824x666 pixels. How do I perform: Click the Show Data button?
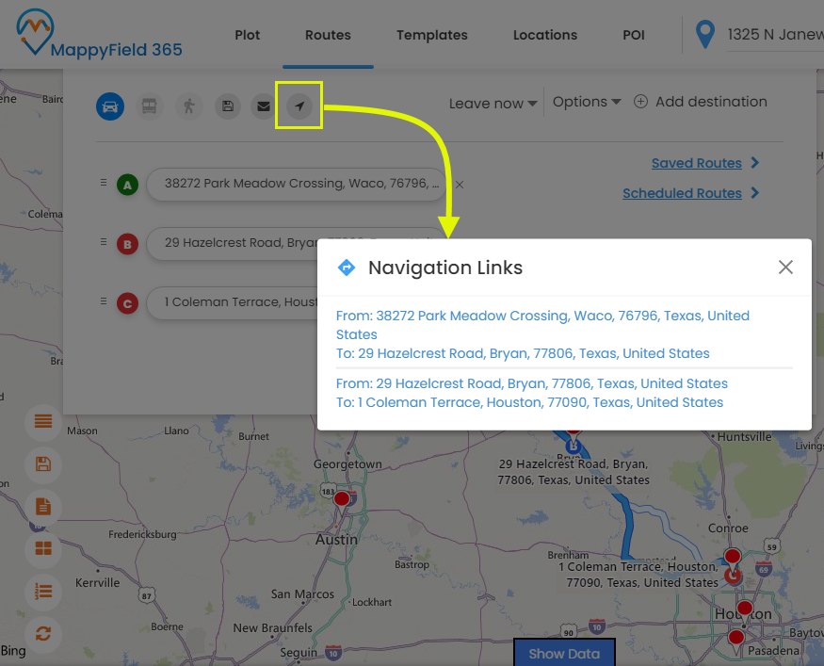tap(564, 653)
